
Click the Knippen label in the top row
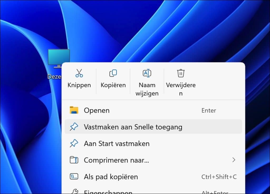click(x=79, y=85)
